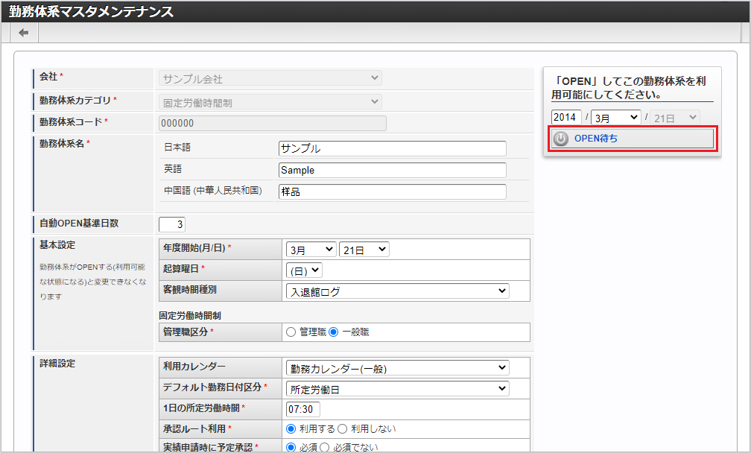Click the 中国語 name field

pos(392,191)
